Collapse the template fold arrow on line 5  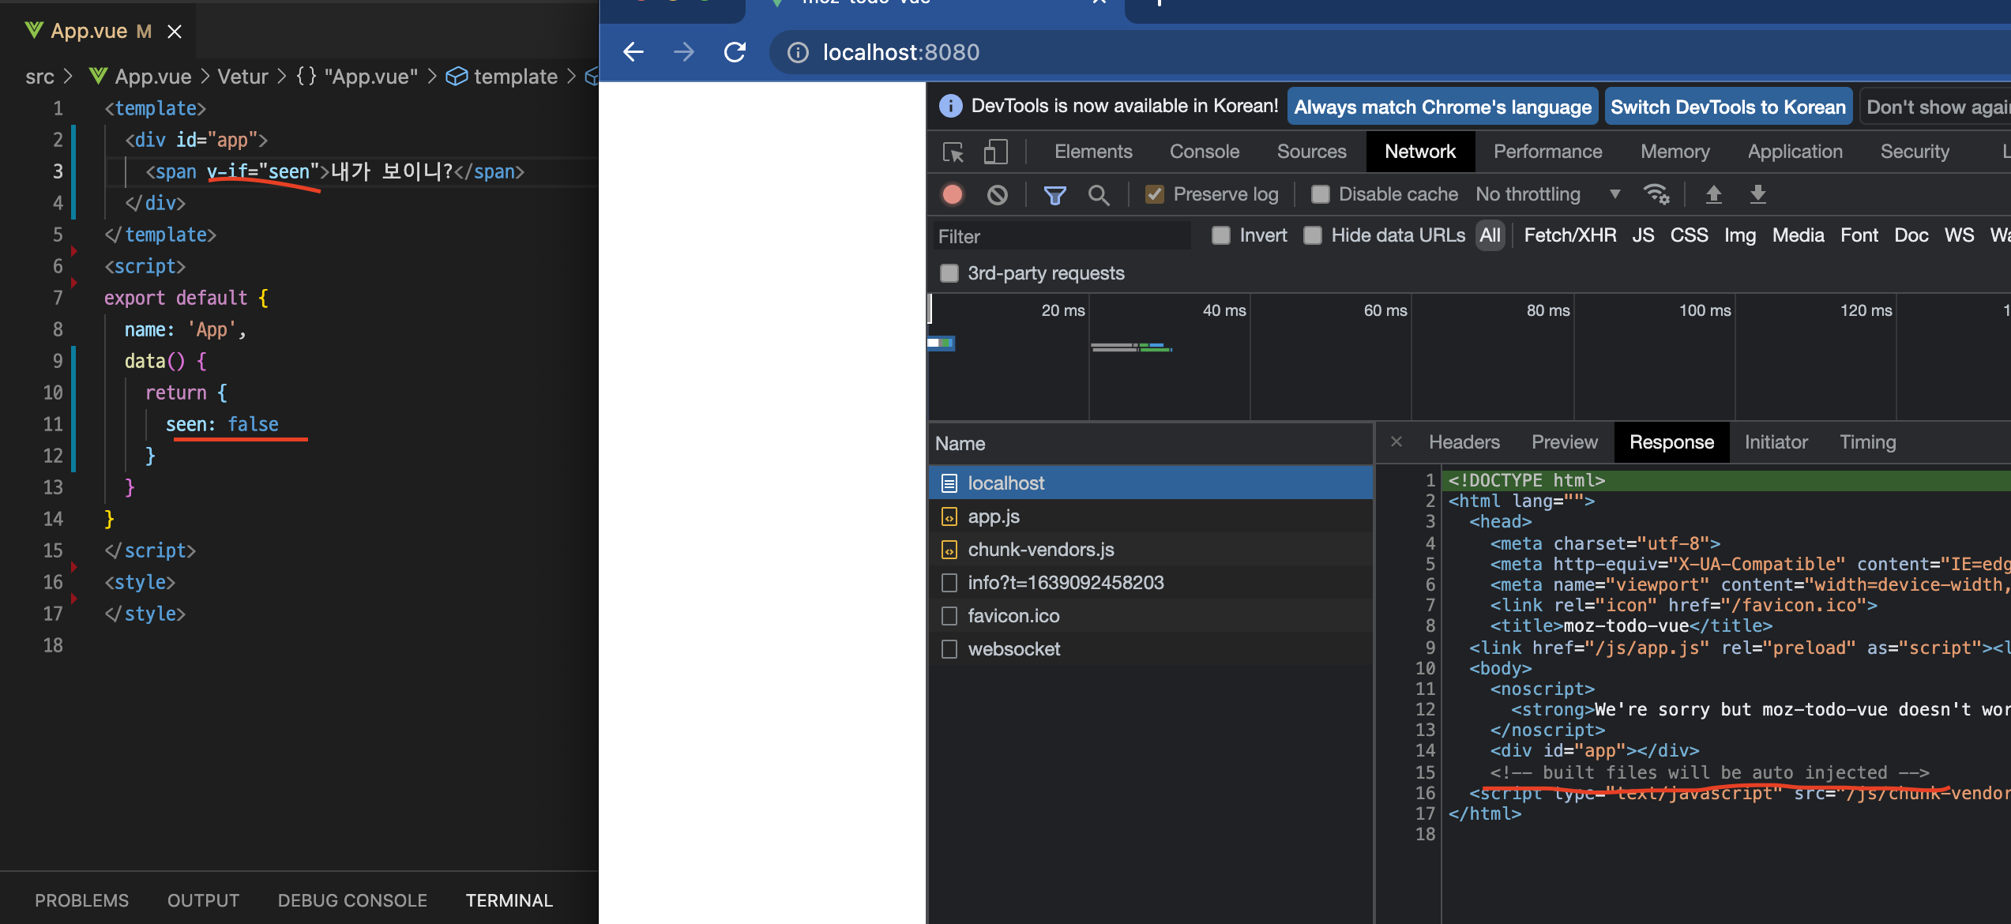point(74,251)
